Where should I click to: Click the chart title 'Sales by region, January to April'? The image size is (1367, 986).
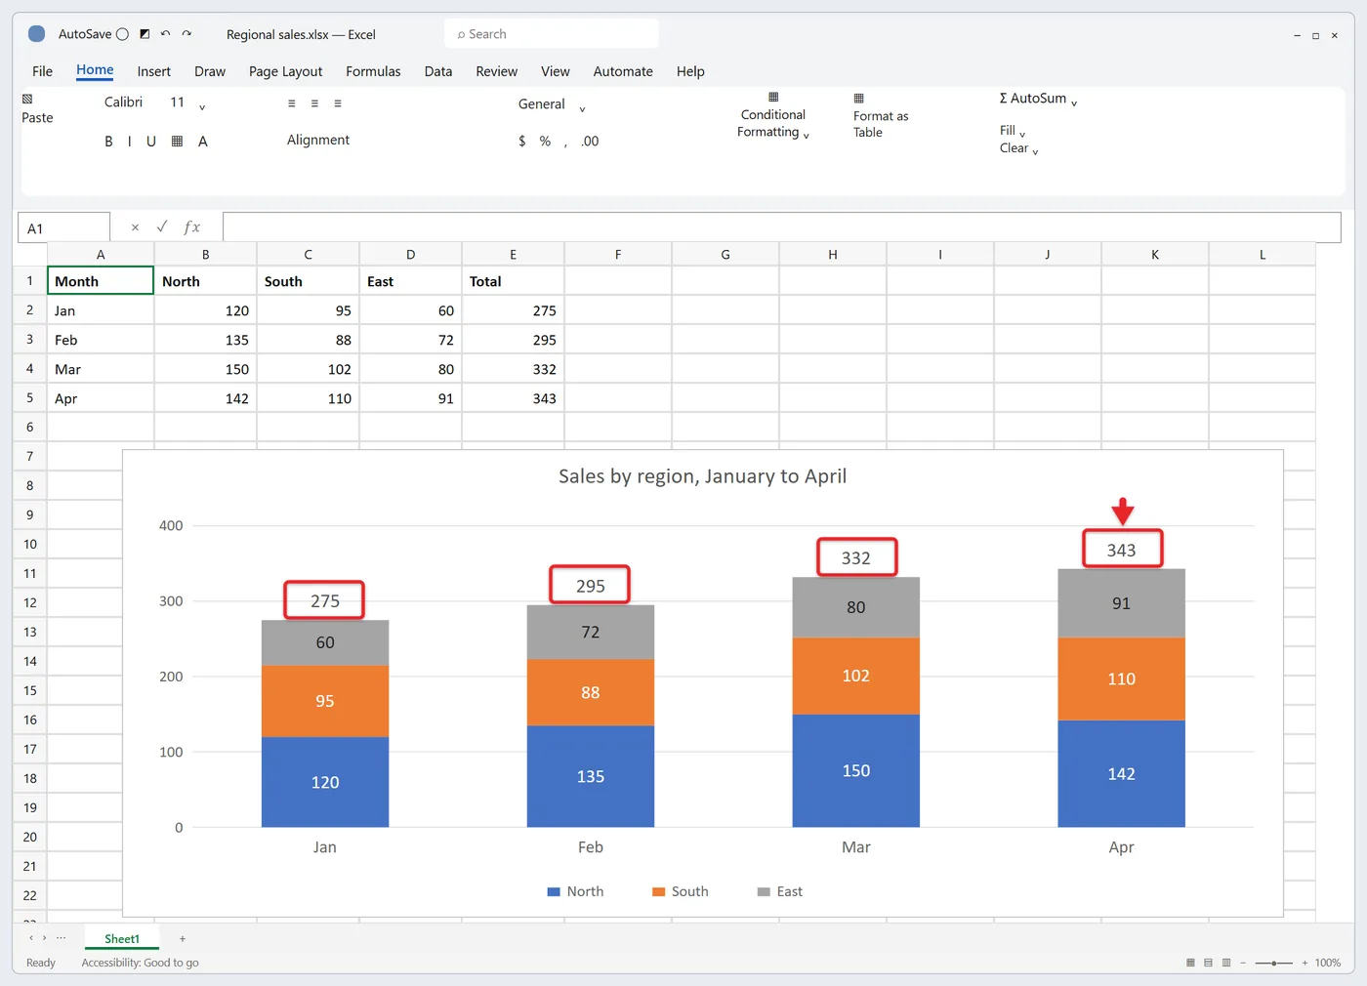pos(702,476)
